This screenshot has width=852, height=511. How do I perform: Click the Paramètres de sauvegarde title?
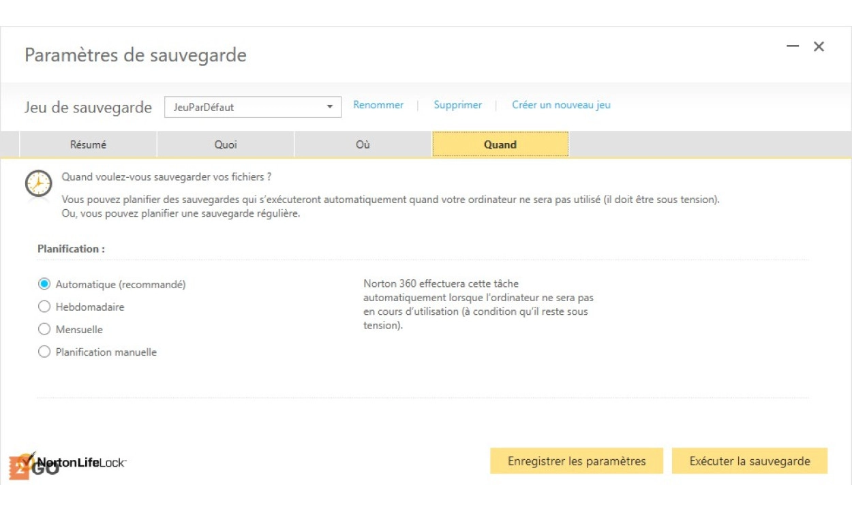click(136, 55)
